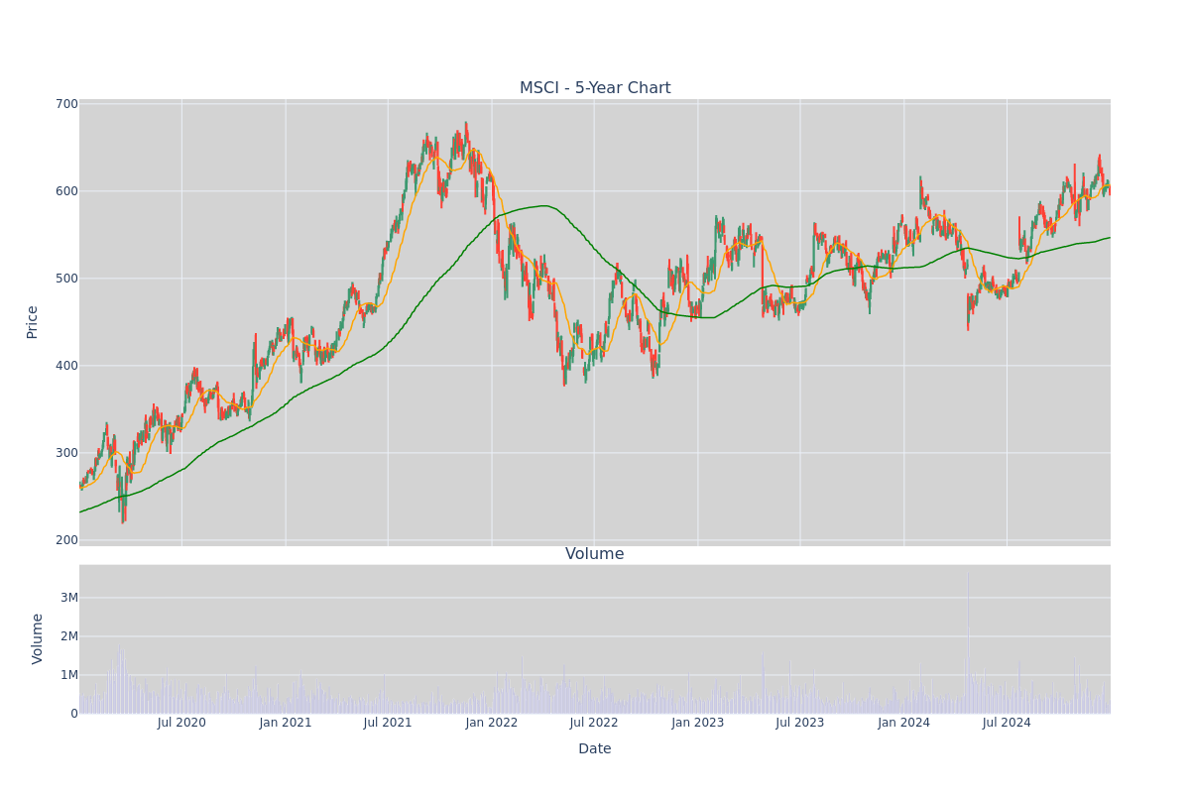The height and width of the screenshot is (793, 1190).
Task: Click the 'Volume' subplot title
Action: (x=595, y=554)
